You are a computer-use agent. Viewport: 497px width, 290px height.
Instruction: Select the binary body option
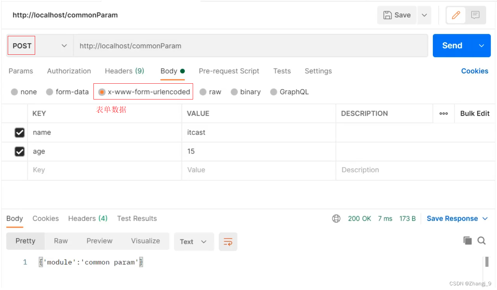tap(234, 92)
